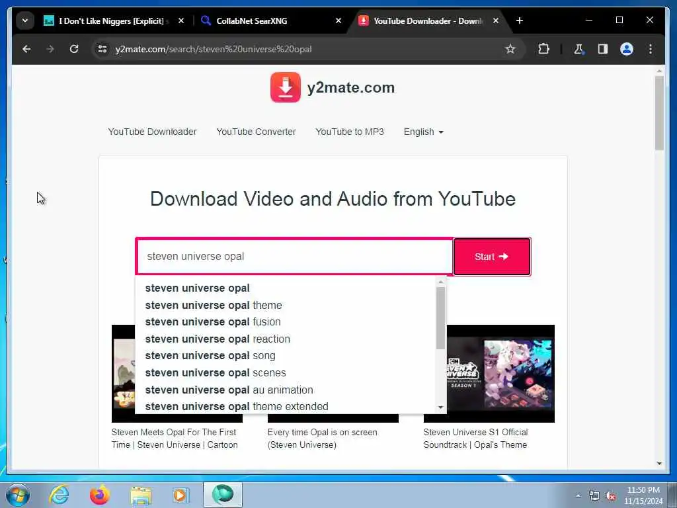The width and height of the screenshot is (677, 508).
Task: Launch Firefox from the taskbar
Action: pyautogui.click(x=99, y=495)
